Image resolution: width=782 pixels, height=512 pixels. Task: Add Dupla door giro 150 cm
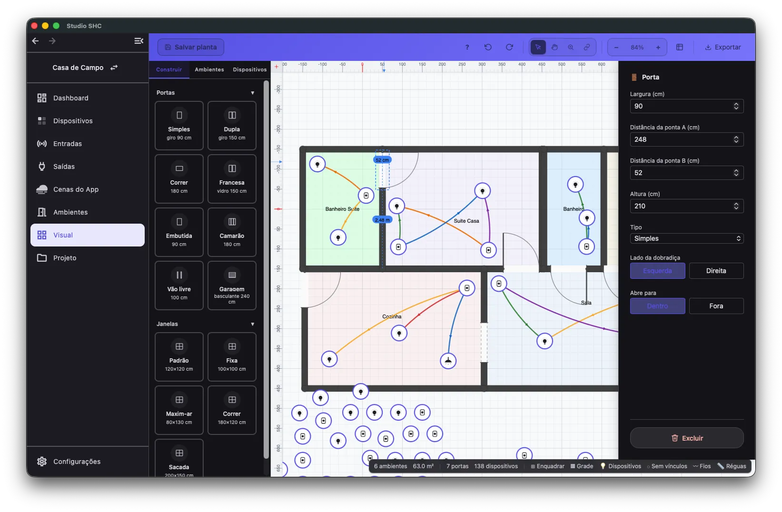coord(232,126)
